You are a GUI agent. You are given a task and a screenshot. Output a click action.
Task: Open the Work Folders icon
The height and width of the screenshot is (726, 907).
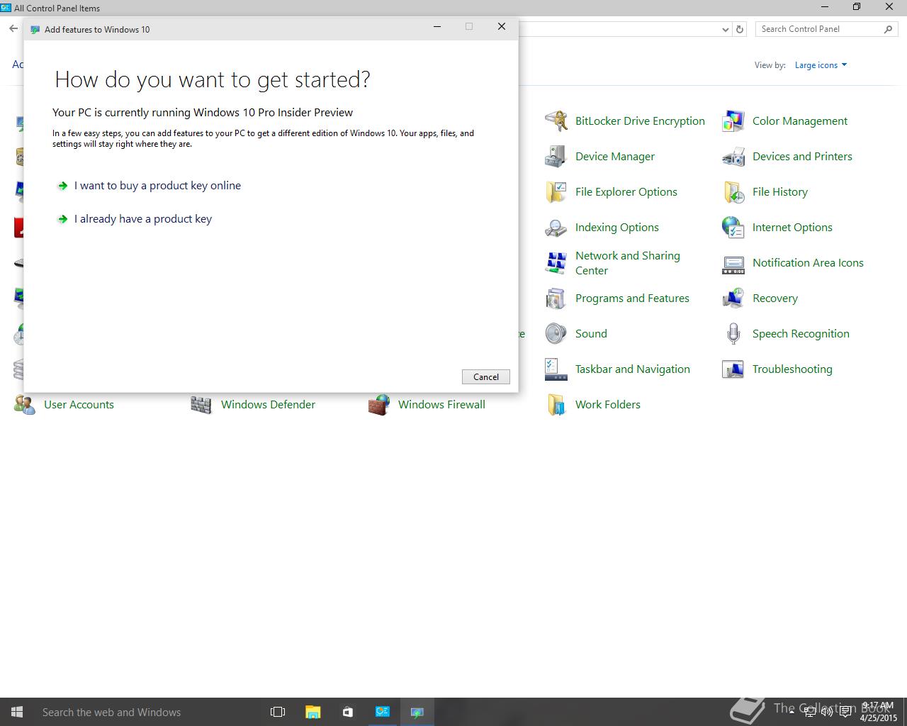[556, 405]
